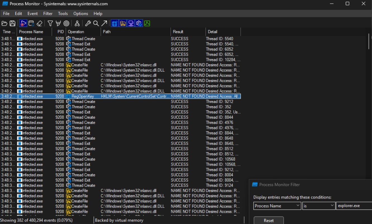Click the 'Thread ID: 9124' detail cell
The image size is (372, 224).
220,185
